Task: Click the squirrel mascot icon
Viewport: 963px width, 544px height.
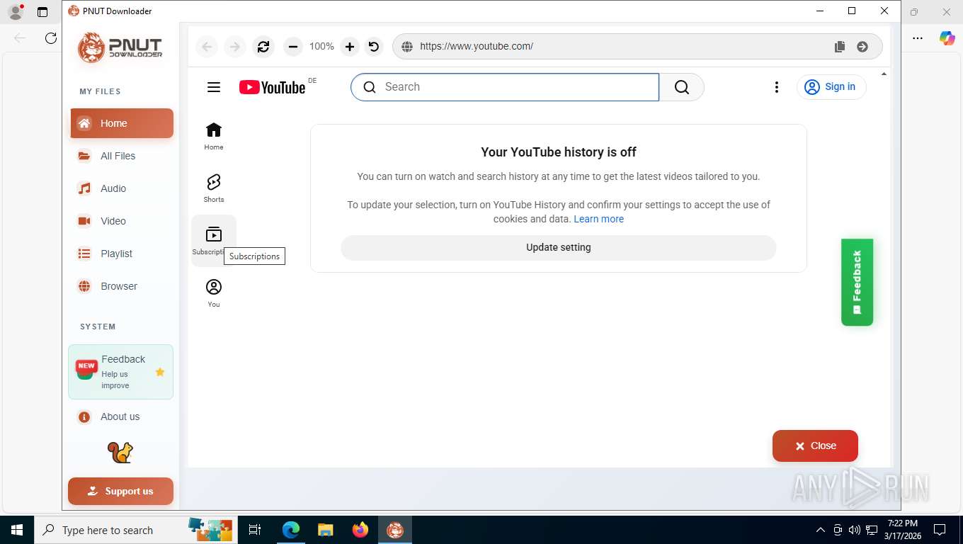Action: pyautogui.click(x=120, y=453)
